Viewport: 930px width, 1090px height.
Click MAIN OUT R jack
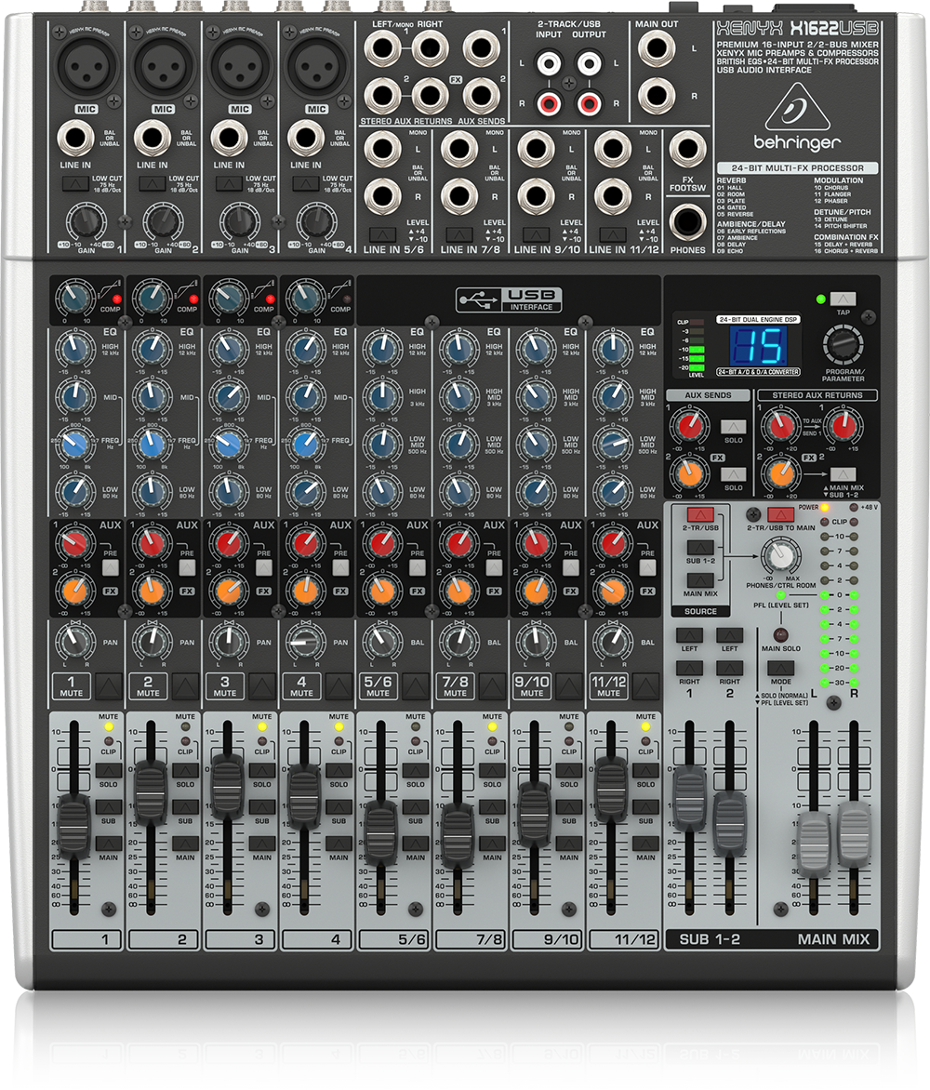tap(657, 96)
